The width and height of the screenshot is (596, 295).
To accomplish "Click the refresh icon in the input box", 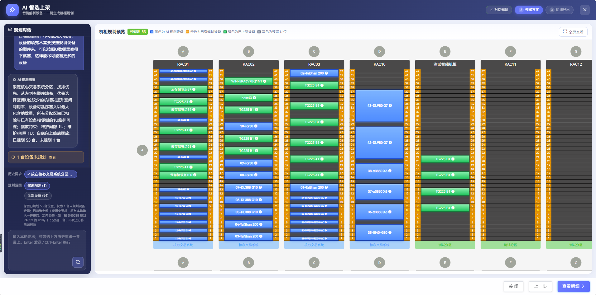I will click(x=78, y=262).
